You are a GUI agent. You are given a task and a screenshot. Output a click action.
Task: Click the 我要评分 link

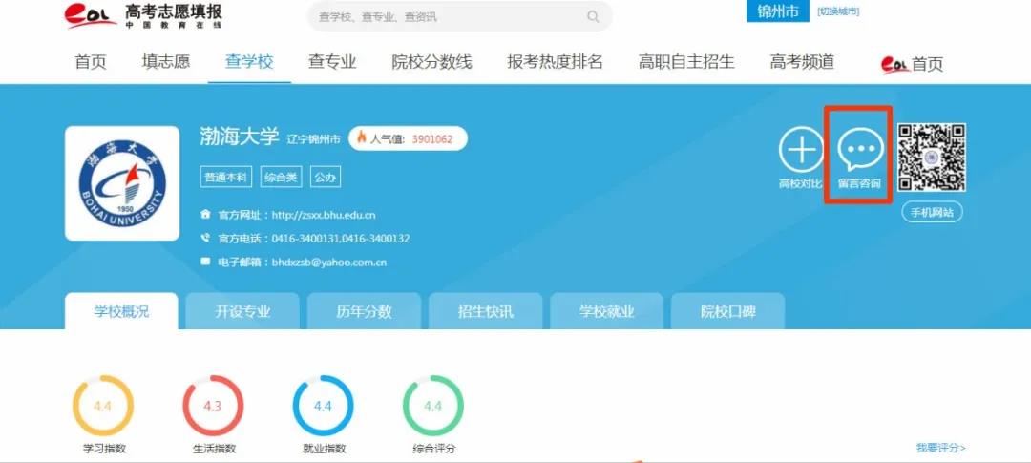pyautogui.click(x=941, y=448)
